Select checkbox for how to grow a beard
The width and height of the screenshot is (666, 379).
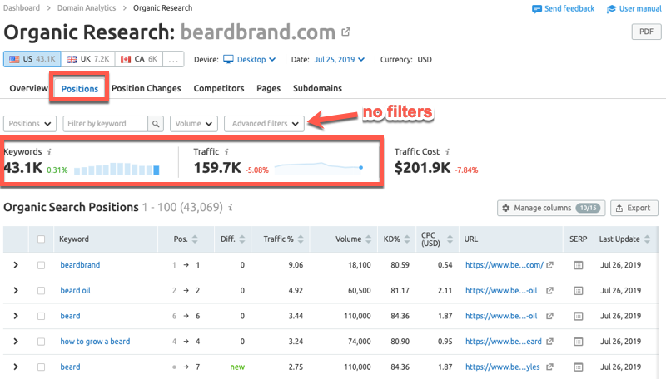point(41,342)
